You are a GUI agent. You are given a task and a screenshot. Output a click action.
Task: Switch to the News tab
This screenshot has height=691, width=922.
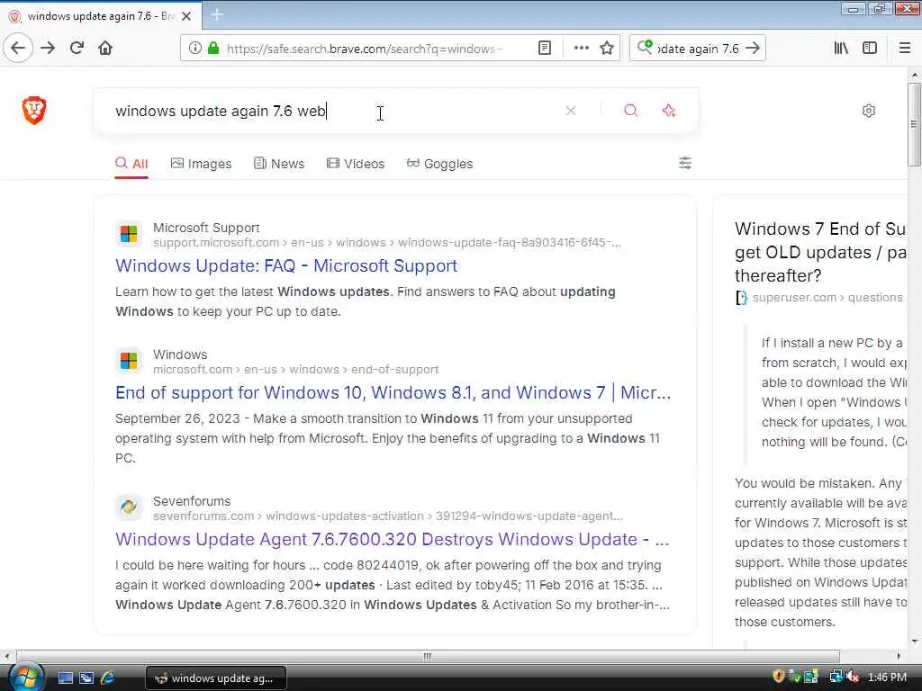(279, 164)
